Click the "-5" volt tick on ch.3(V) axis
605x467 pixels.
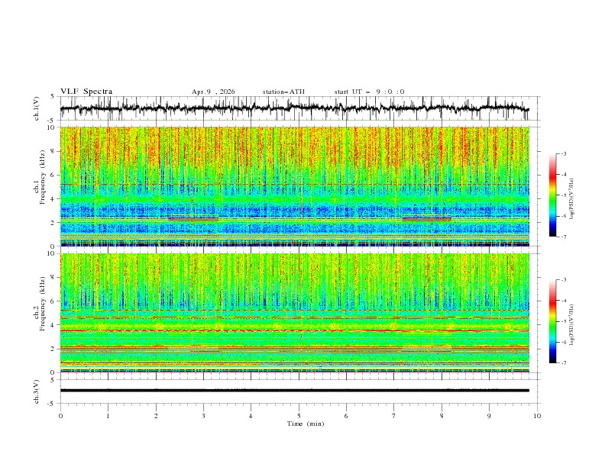[51, 404]
